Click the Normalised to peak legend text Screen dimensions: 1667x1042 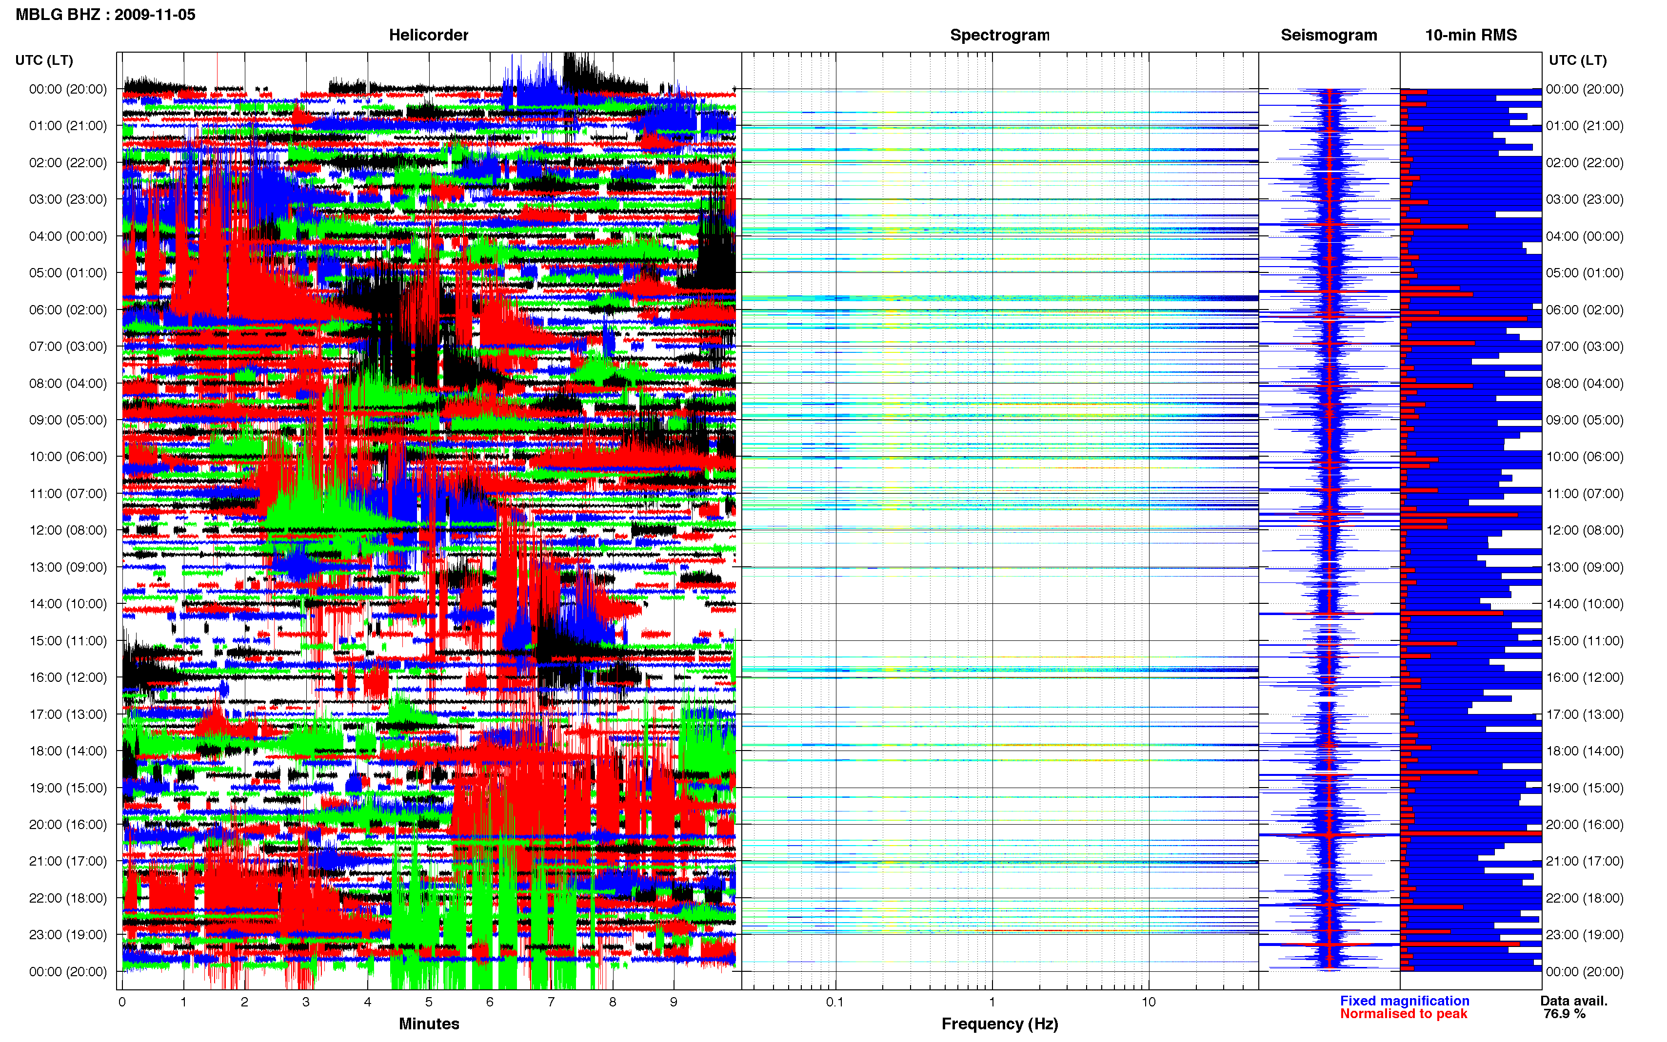click(1404, 1013)
